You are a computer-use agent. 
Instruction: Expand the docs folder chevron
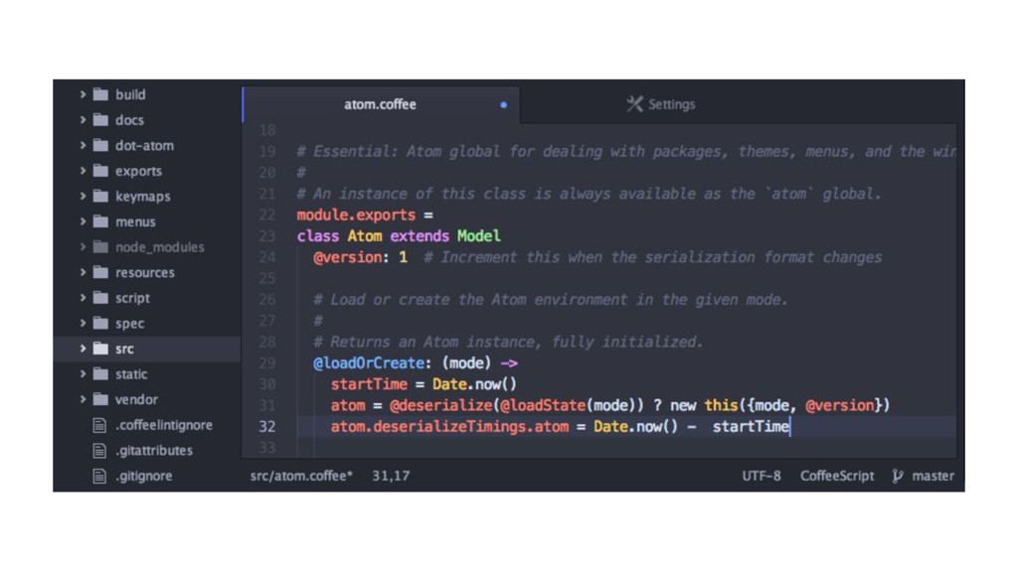[84, 120]
